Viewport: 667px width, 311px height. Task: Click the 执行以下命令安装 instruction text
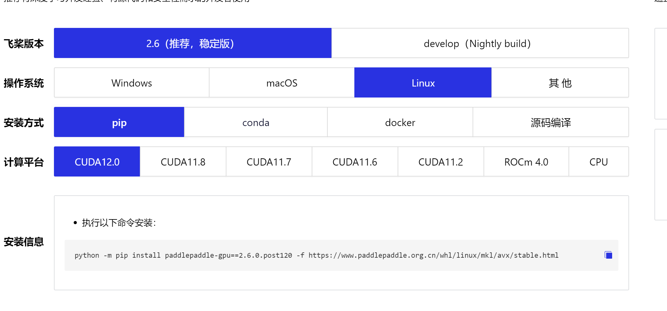(119, 223)
